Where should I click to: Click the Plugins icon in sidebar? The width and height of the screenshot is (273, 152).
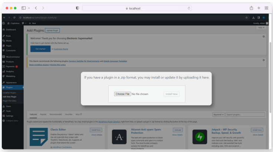click(x=3, y=87)
